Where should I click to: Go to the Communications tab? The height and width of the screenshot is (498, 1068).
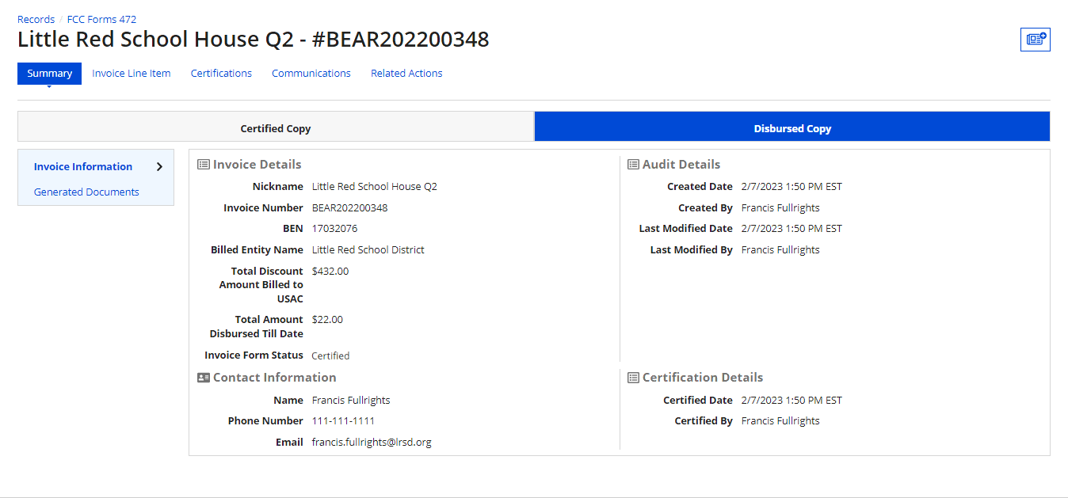pos(311,74)
